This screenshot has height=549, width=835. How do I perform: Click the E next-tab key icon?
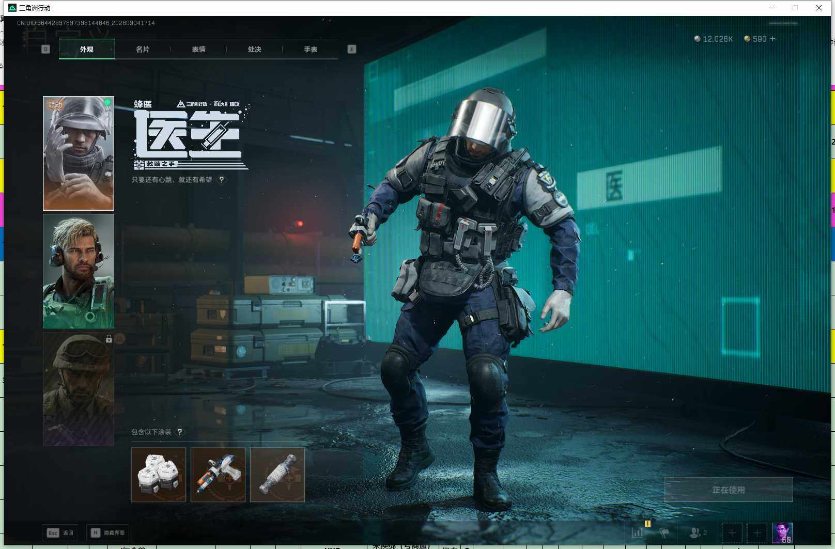352,49
